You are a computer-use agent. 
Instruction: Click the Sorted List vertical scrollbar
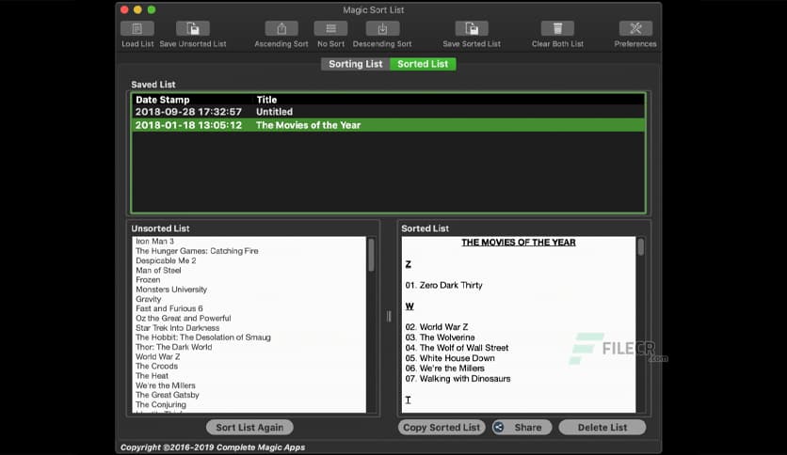click(641, 247)
